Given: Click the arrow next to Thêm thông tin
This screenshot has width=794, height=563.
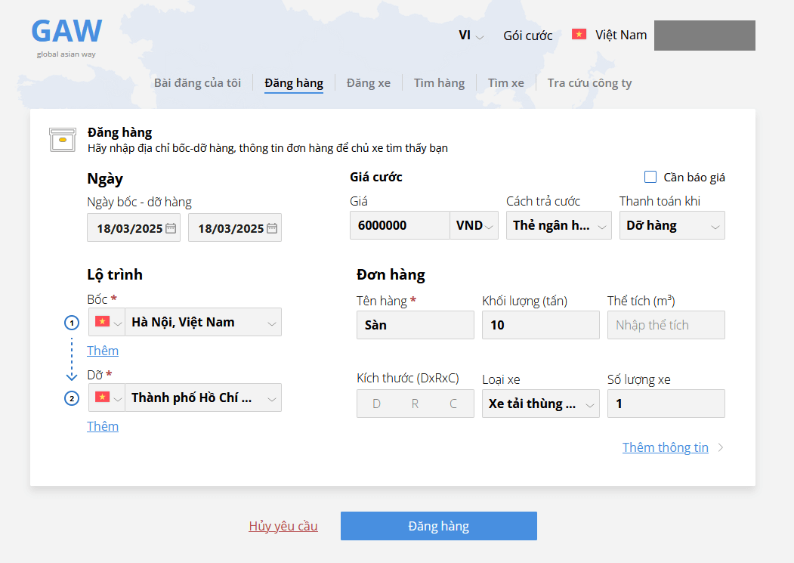Looking at the screenshot, I should (721, 447).
